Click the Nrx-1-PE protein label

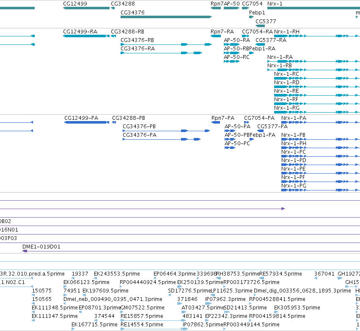[x=294, y=168]
